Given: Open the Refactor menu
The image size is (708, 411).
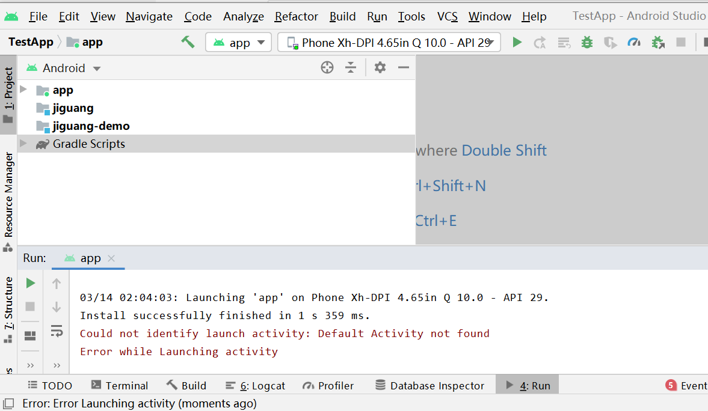Looking at the screenshot, I should (x=296, y=16).
